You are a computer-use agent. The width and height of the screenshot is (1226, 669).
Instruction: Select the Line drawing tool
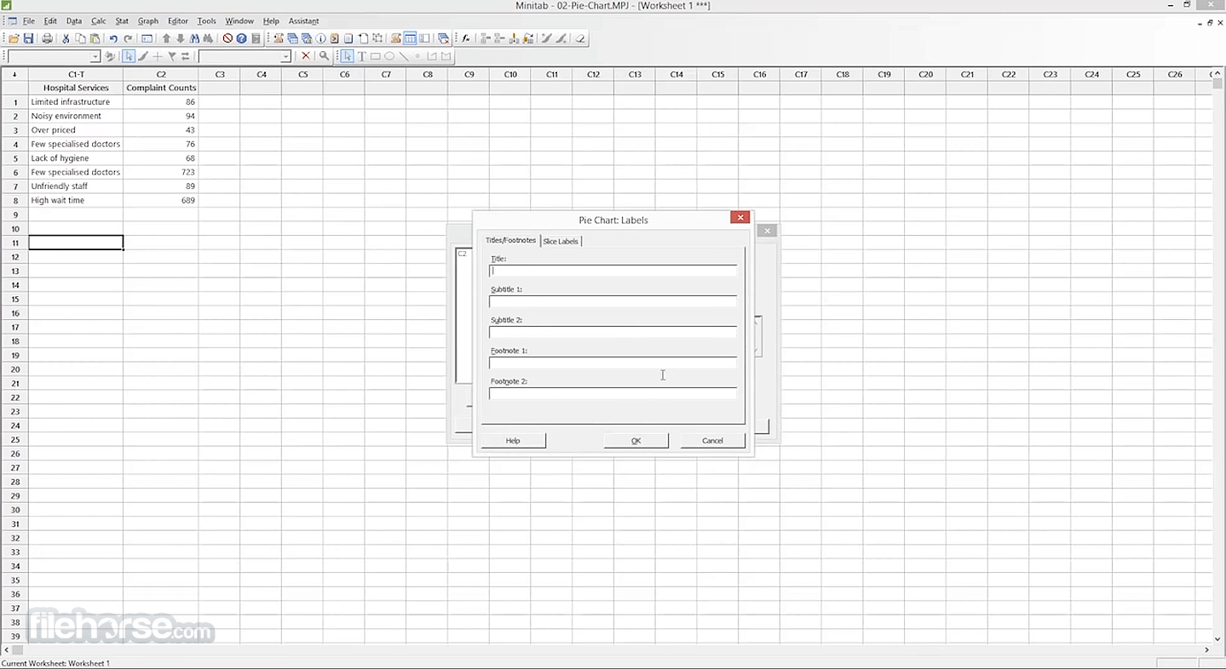[404, 56]
